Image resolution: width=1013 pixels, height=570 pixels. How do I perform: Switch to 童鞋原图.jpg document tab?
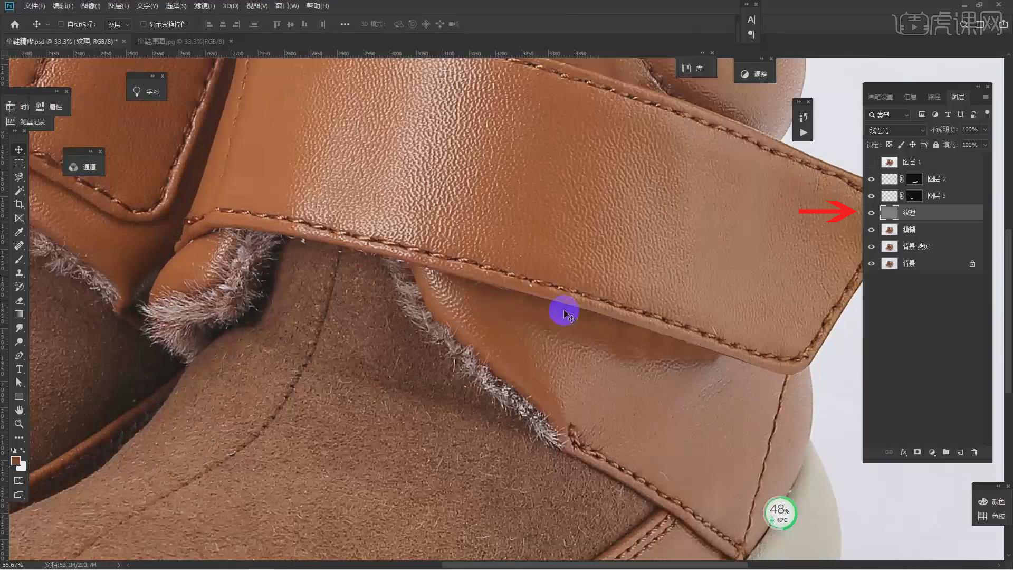point(181,41)
